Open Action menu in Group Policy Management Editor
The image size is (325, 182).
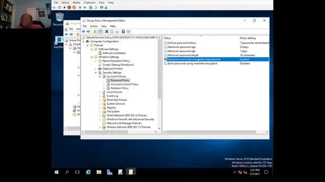(93, 26)
